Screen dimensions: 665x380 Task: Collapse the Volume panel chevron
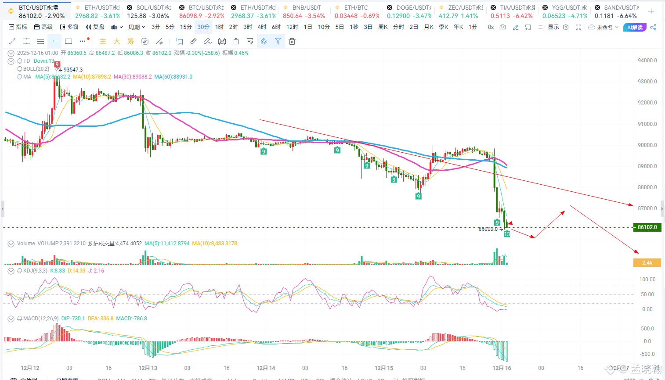click(x=11, y=244)
